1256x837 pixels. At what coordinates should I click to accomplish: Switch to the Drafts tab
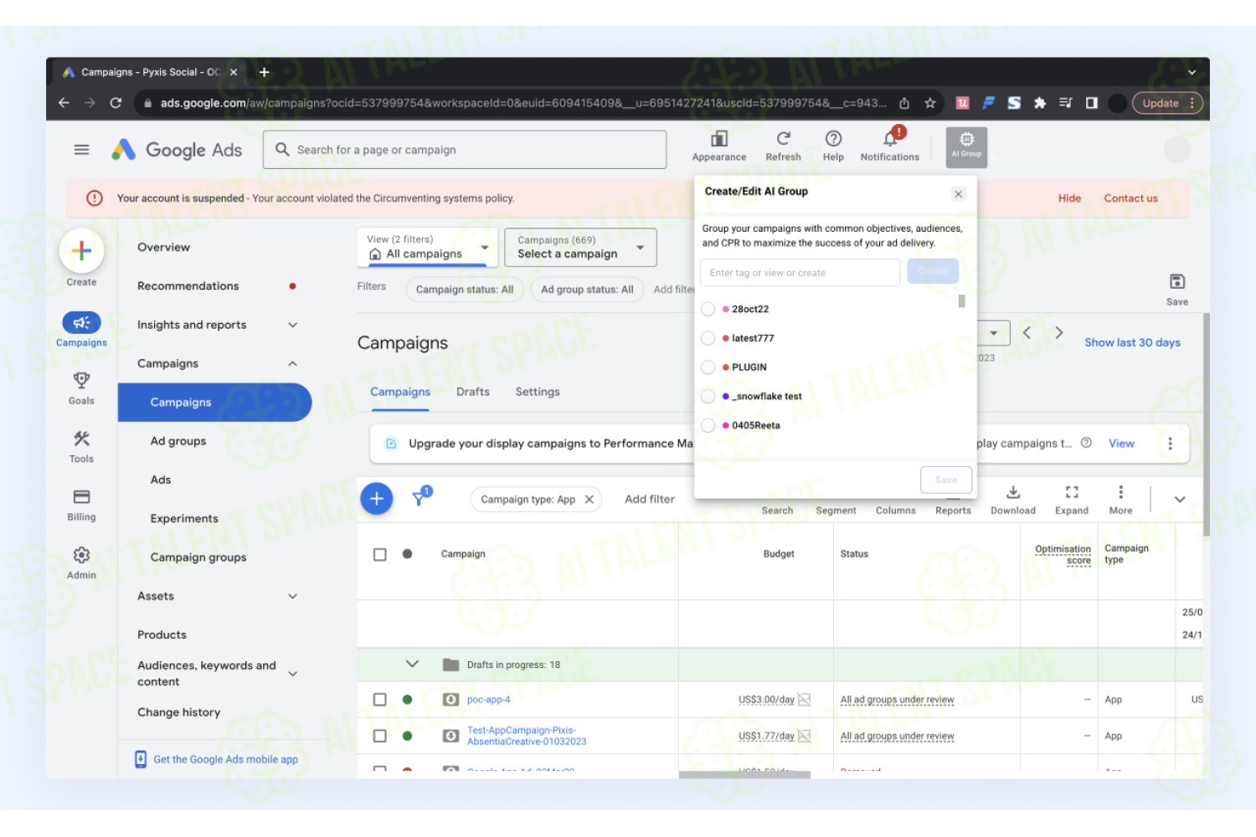473,392
